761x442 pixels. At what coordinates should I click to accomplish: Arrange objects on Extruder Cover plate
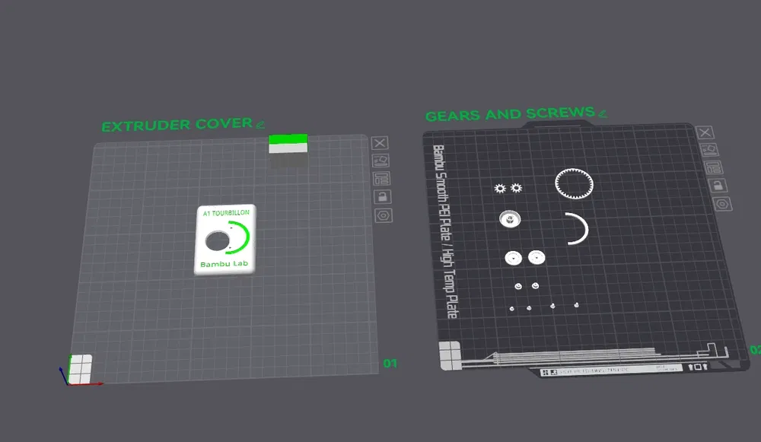pos(381,179)
